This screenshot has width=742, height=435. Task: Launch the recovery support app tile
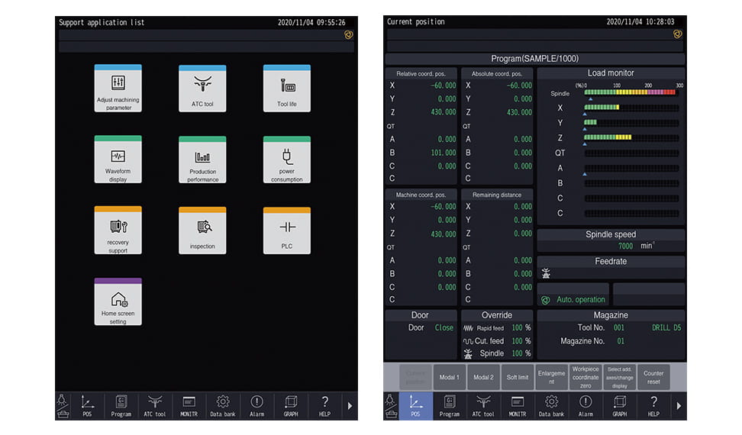pyautogui.click(x=118, y=230)
